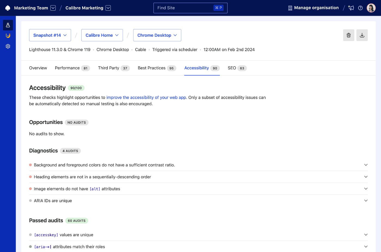Open help via question mark icon
Screen dimensions: 381x252
pos(360,8)
